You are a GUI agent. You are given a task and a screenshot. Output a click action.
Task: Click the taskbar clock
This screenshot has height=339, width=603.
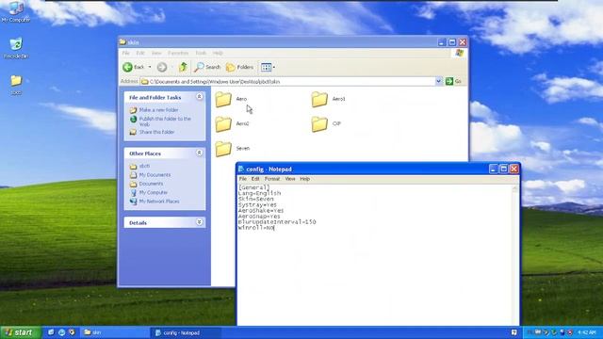pyautogui.click(x=587, y=332)
